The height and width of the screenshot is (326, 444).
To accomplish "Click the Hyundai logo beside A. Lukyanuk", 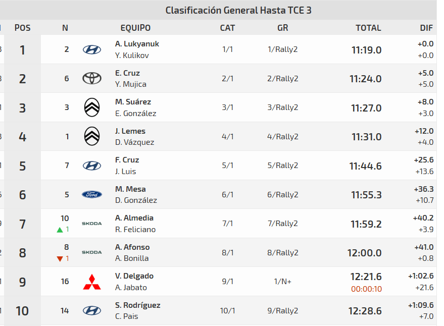I will [92, 49].
